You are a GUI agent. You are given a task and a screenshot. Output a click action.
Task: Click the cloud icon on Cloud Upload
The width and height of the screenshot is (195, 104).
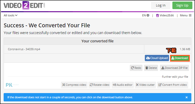[x=148, y=58]
